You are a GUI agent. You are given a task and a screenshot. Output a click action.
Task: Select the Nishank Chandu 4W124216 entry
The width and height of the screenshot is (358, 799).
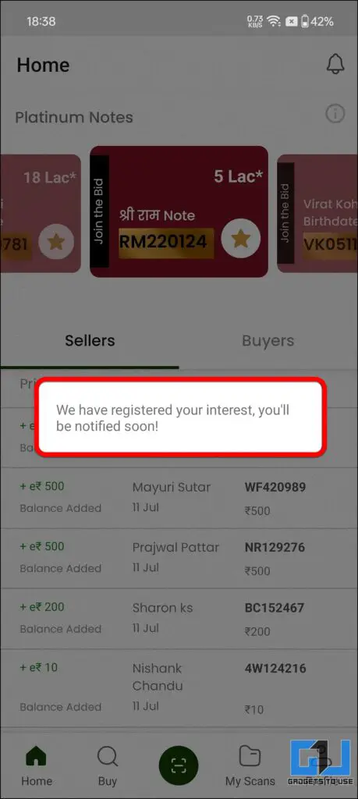(179, 688)
